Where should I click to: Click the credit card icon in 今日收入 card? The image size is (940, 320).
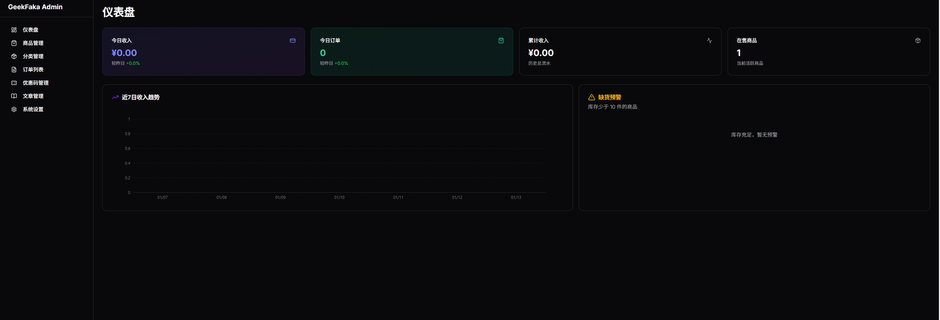(292, 41)
